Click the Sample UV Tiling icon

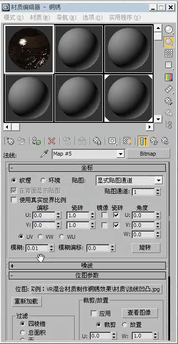pyautogui.click(x=169, y=65)
